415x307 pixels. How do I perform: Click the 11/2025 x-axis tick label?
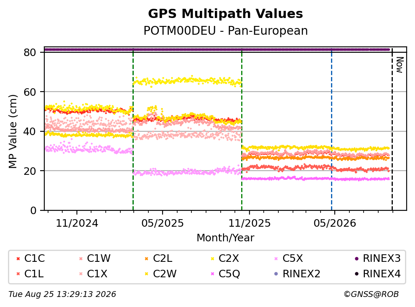coord(250,223)
